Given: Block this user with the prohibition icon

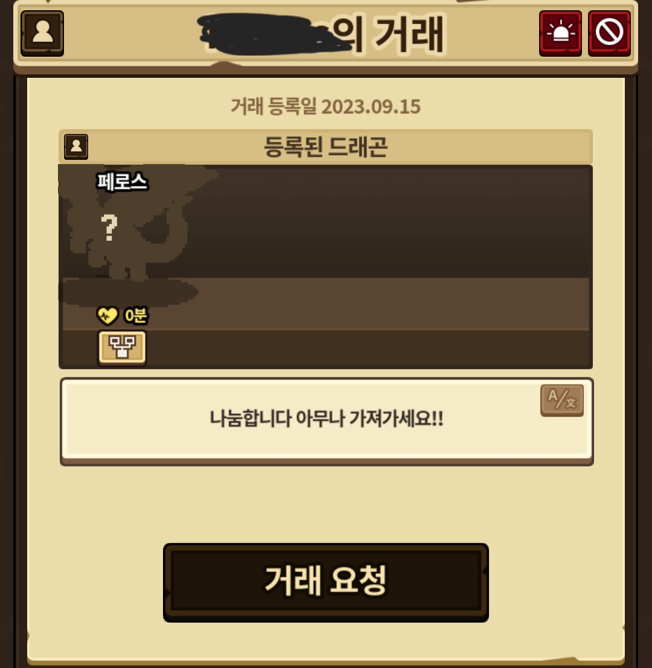Looking at the screenshot, I should pyautogui.click(x=609, y=33).
